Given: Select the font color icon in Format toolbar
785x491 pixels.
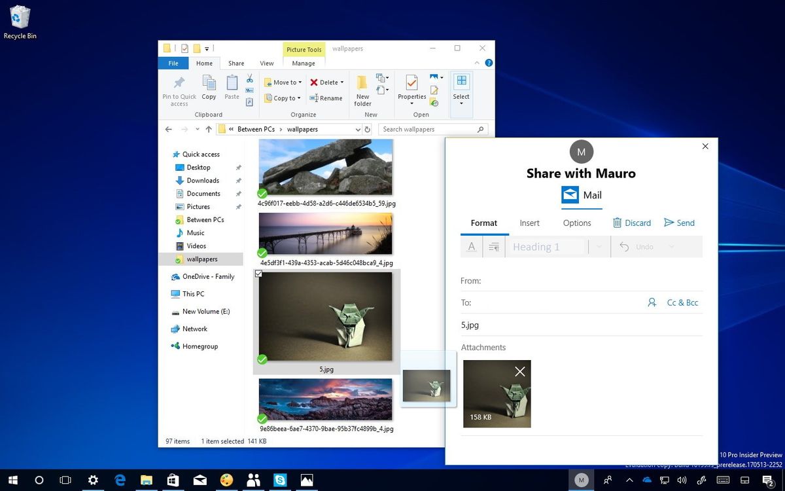Looking at the screenshot, I should (471, 246).
